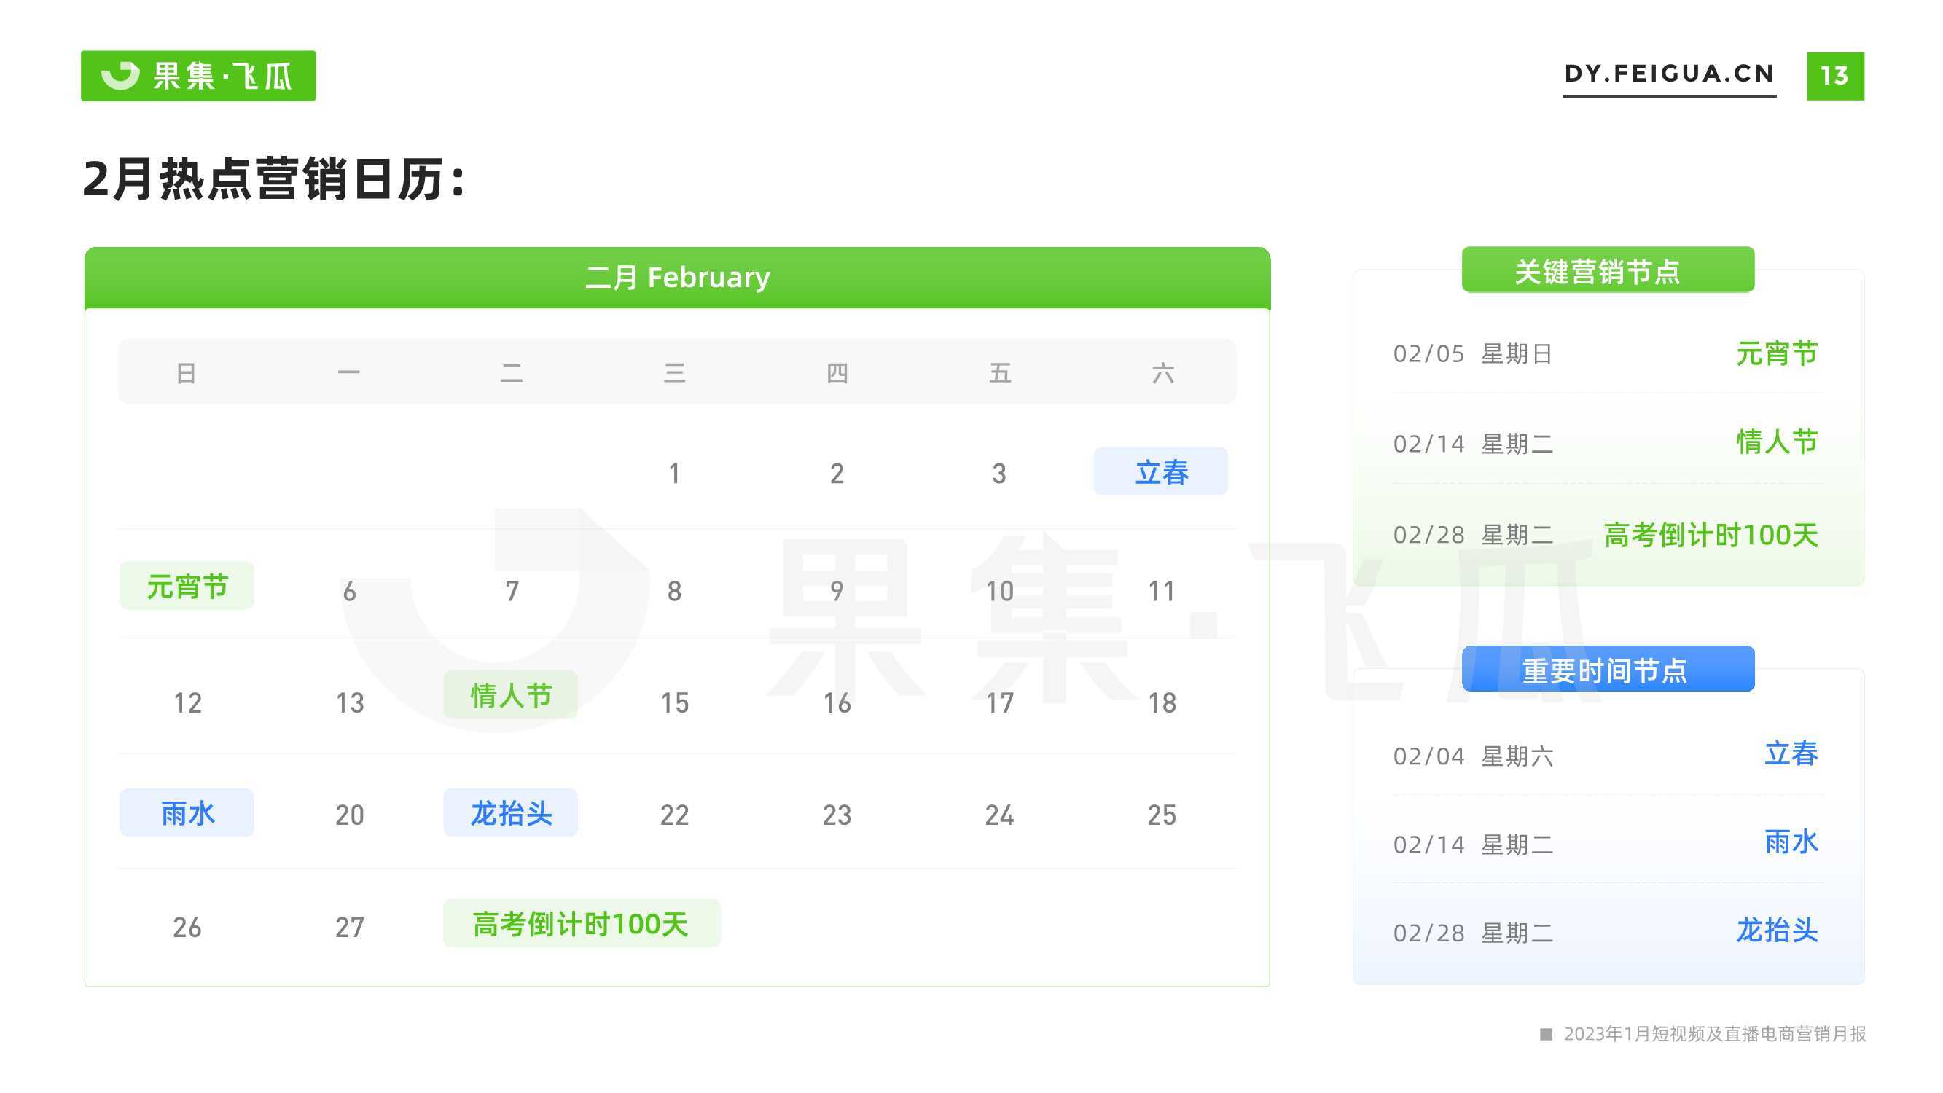Select the 元宵节 tag on the calendar
1943x1093 pixels.
(x=187, y=585)
